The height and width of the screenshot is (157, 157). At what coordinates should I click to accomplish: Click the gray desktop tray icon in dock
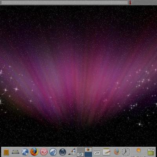tap(15, 152)
